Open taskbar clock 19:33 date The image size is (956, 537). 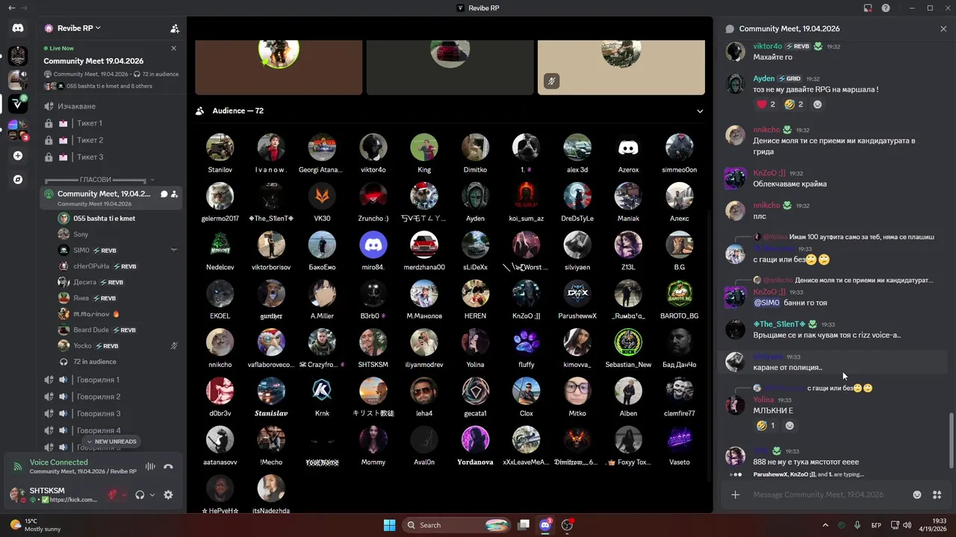click(934, 525)
